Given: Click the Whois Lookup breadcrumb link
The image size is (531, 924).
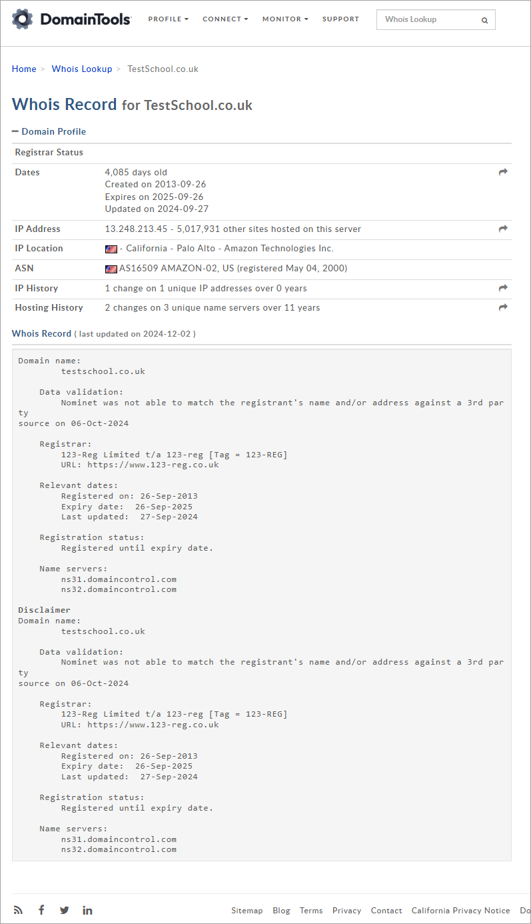Looking at the screenshot, I should [x=82, y=69].
